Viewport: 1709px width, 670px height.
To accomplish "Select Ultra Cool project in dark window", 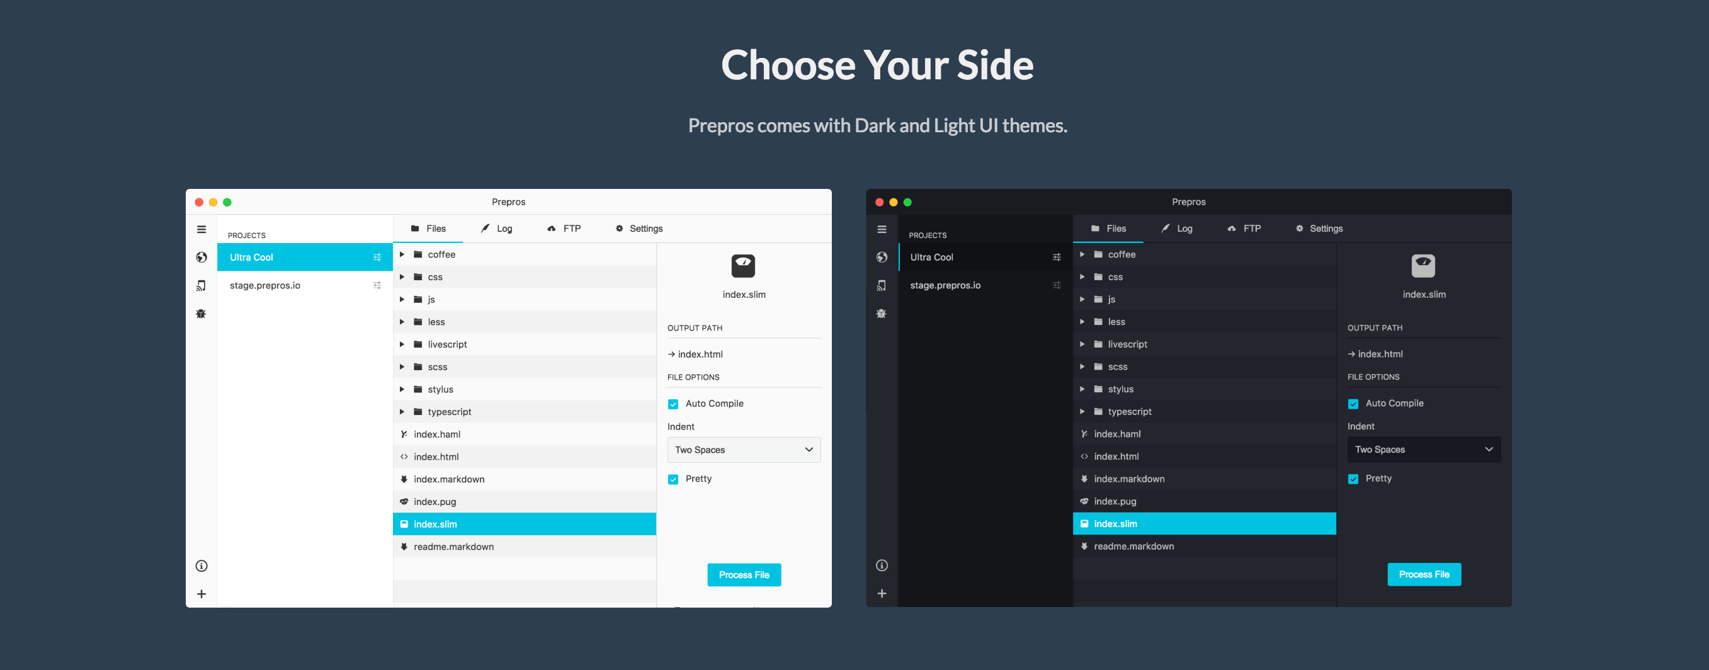I will click(985, 258).
